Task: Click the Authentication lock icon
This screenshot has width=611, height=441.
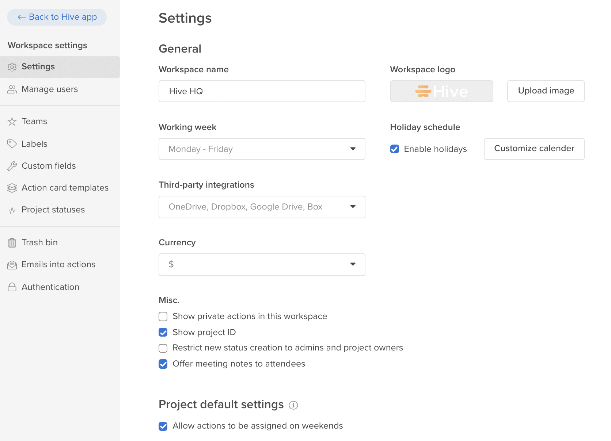Action: point(12,287)
